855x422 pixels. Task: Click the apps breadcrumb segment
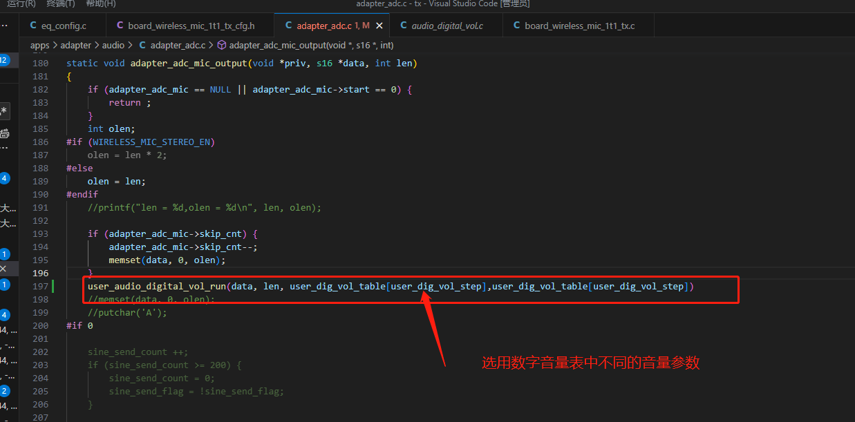pos(39,45)
